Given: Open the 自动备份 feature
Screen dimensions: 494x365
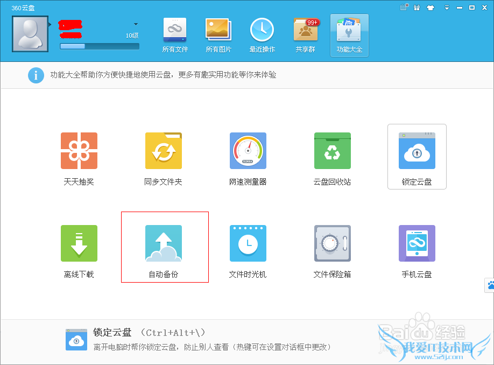Looking at the screenshot, I should pos(164,251).
